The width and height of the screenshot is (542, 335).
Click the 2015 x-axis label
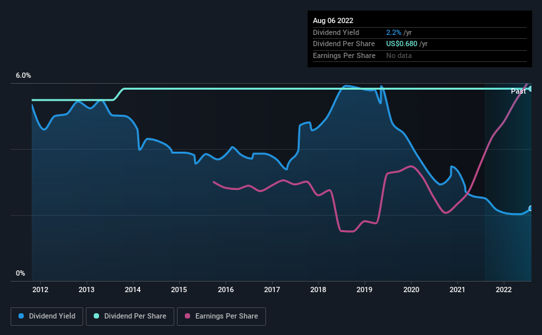tap(179, 289)
